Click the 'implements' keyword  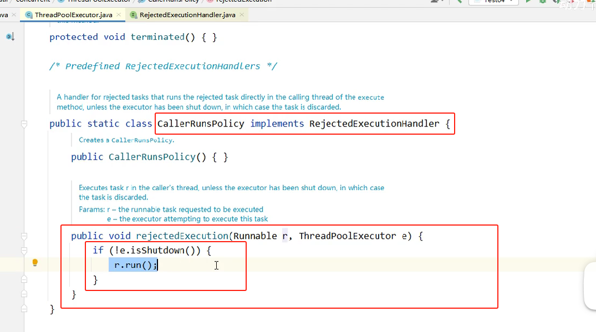click(x=277, y=124)
